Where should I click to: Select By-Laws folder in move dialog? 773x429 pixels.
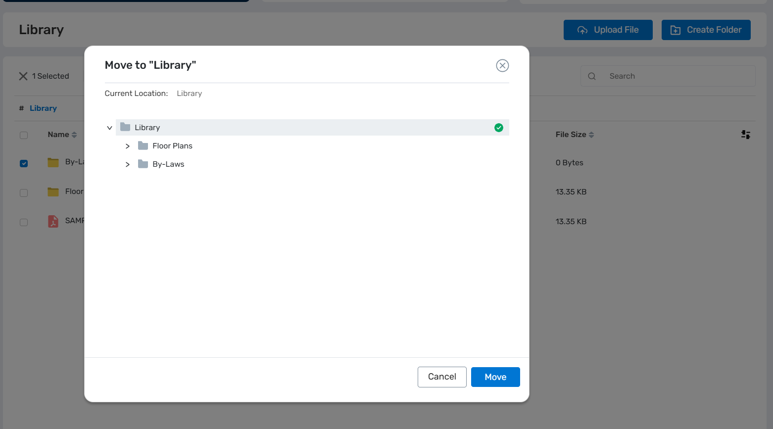tap(168, 164)
